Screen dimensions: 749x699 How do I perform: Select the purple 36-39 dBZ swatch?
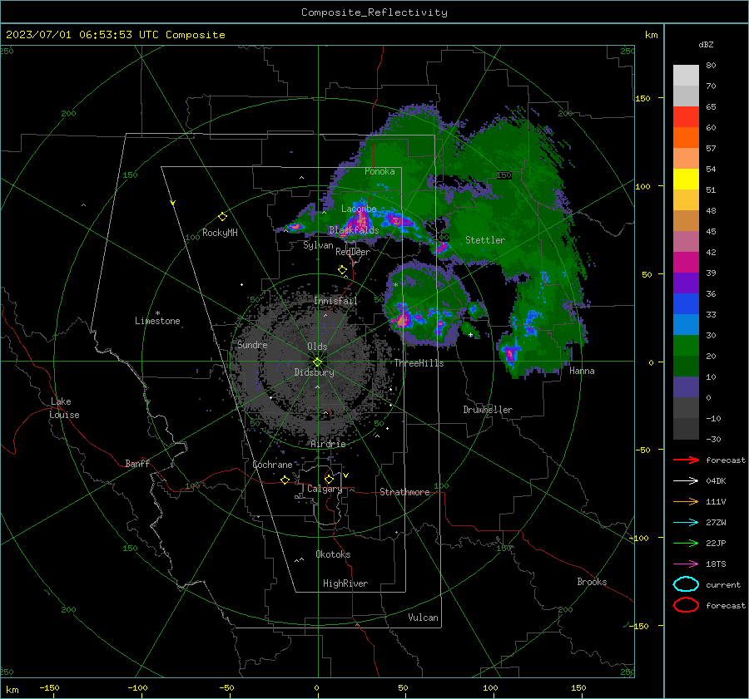(686, 283)
